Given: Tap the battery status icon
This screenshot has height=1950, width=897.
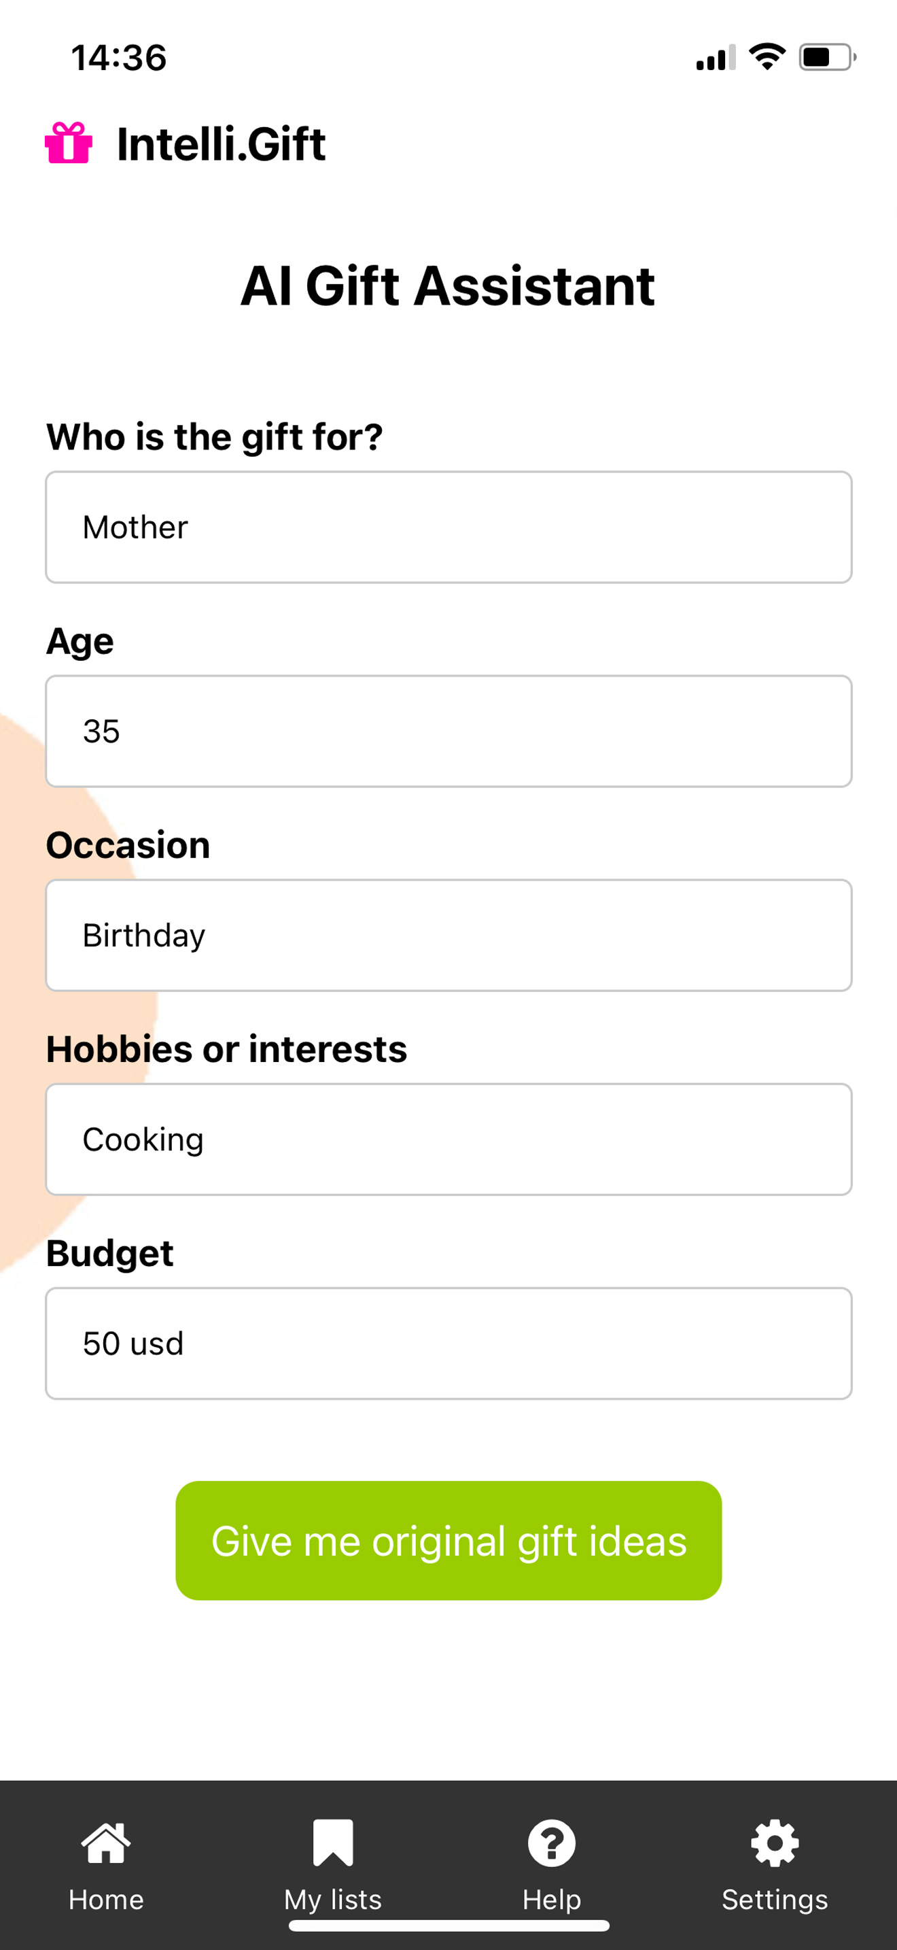Looking at the screenshot, I should pos(828,58).
